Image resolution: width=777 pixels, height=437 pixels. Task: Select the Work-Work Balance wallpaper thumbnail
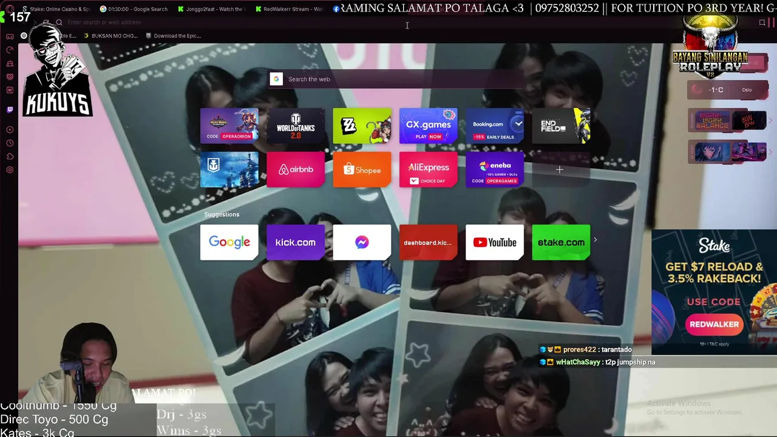tap(711, 121)
